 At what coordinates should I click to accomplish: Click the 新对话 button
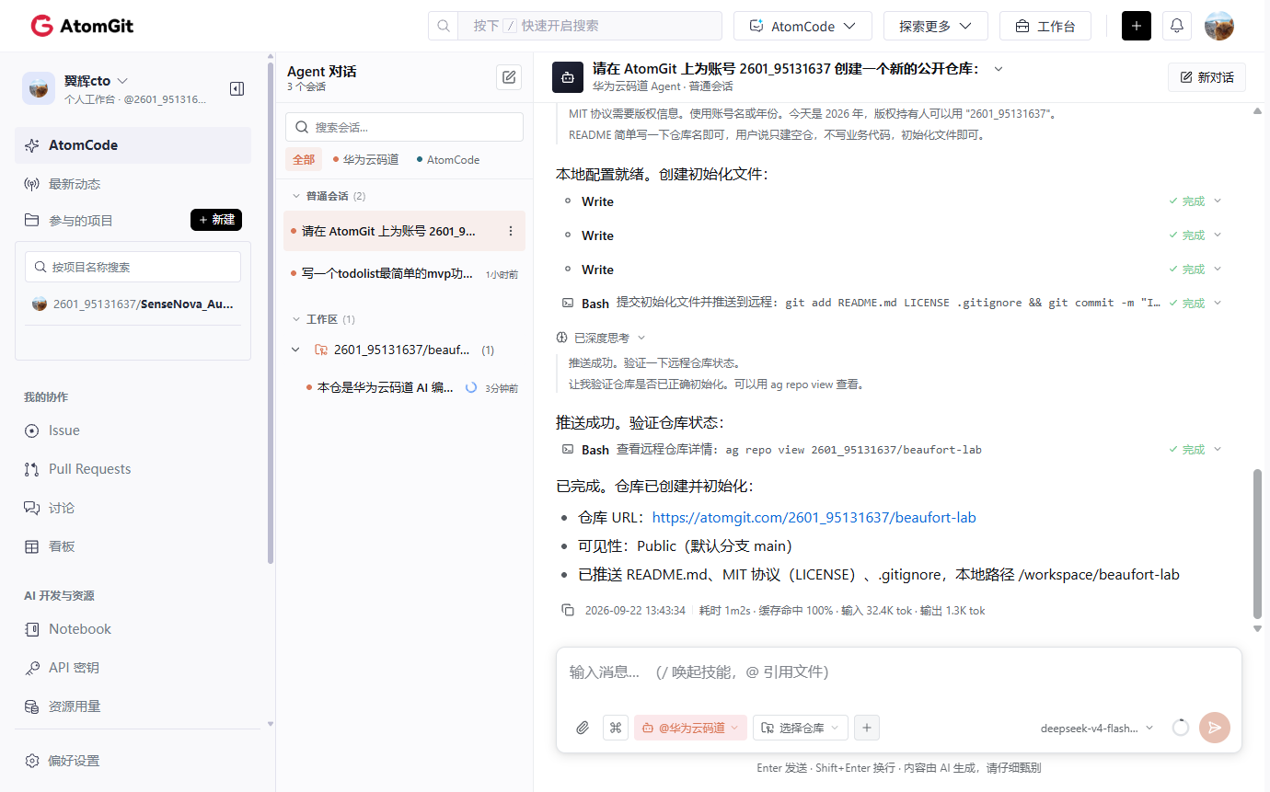pyautogui.click(x=1206, y=77)
